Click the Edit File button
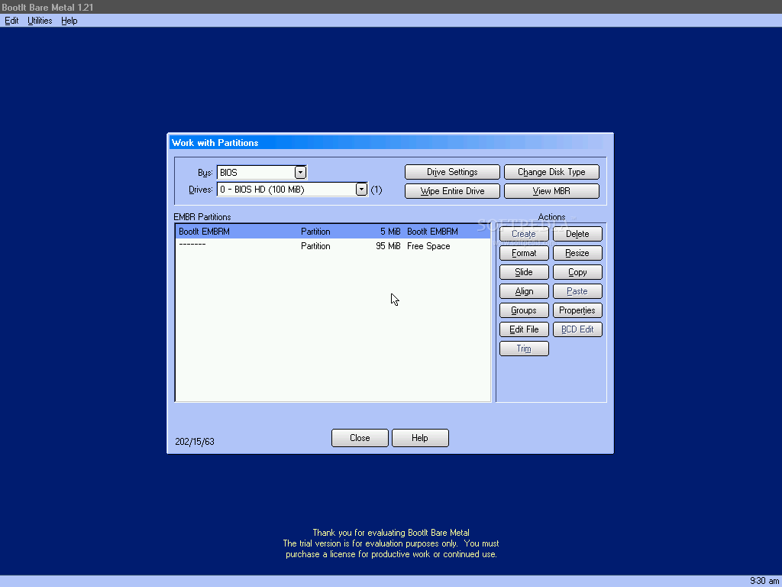782x587 pixels. [524, 329]
